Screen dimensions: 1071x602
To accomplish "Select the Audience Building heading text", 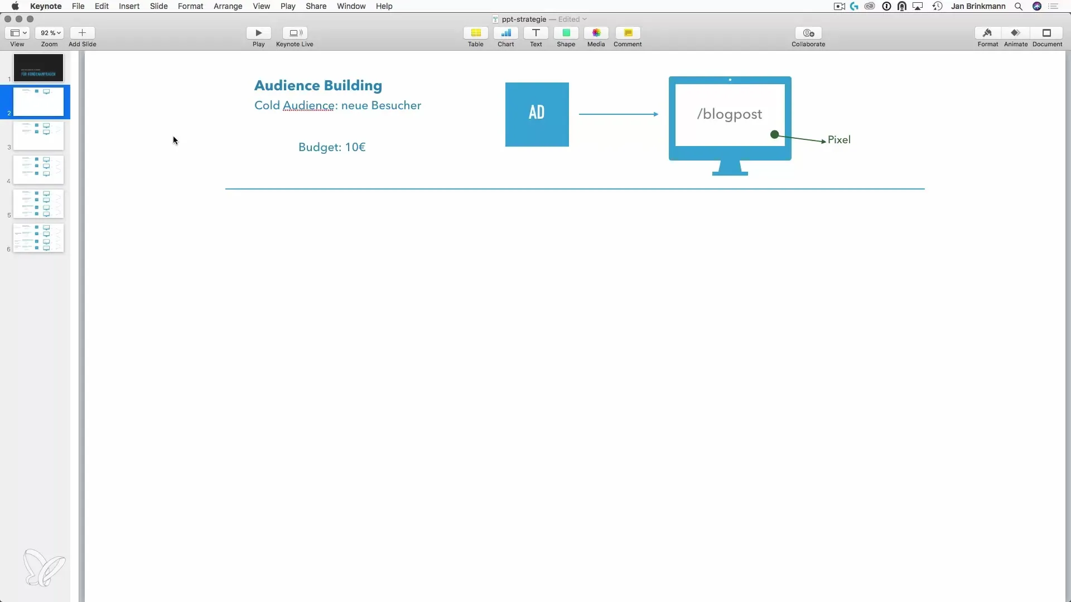I will (x=319, y=85).
